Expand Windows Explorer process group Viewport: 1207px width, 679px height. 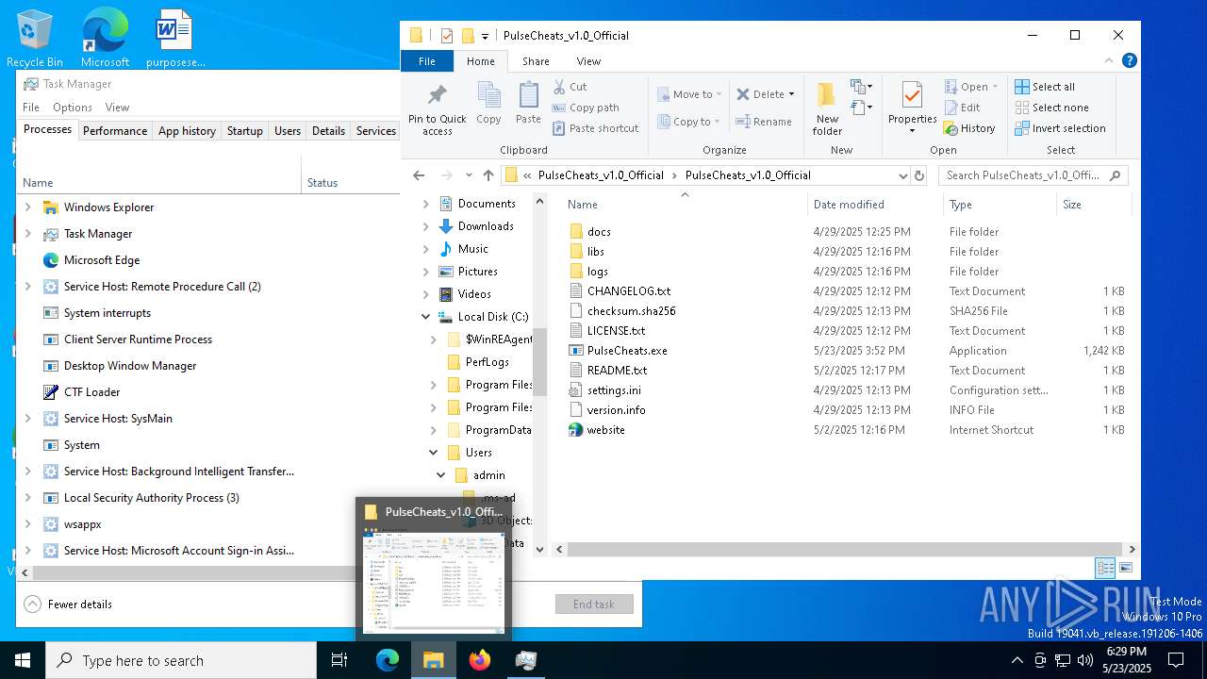27,207
